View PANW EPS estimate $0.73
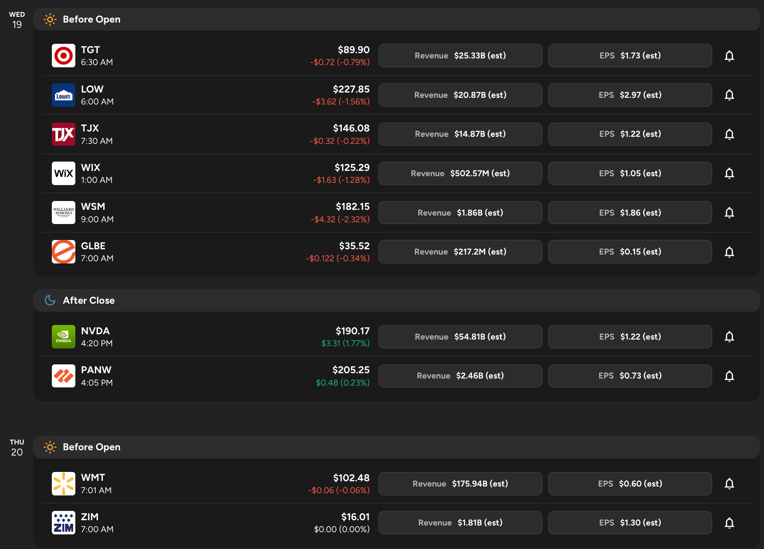Screen dimensions: 764x549 point(630,376)
